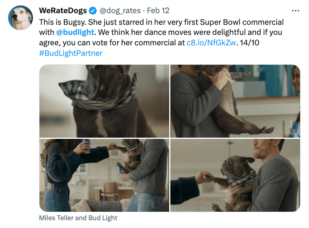Click the smiling woman's face in top-right photo
309x228 pixels.
[x=295, y=76]
